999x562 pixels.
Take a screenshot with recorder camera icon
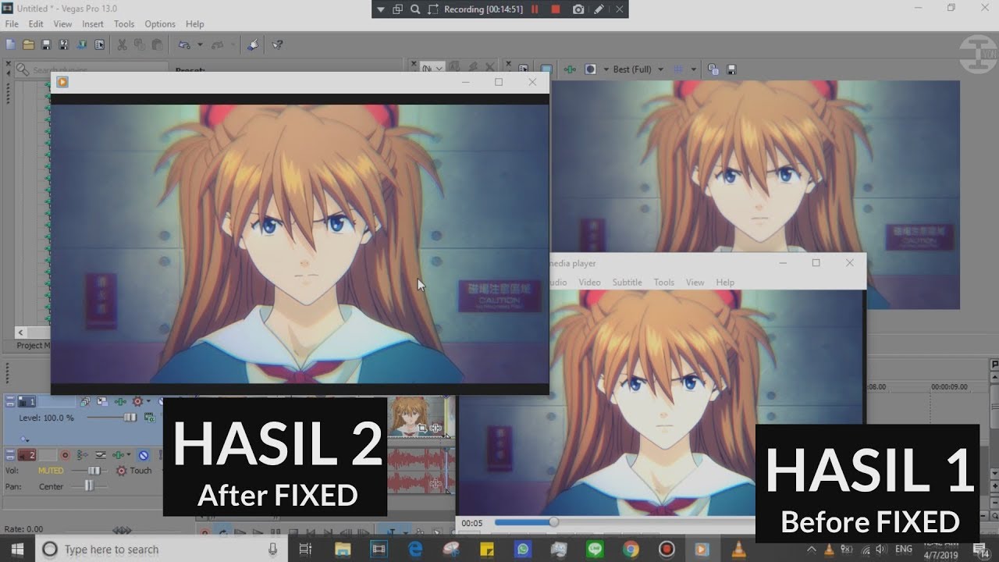point(578,9)
